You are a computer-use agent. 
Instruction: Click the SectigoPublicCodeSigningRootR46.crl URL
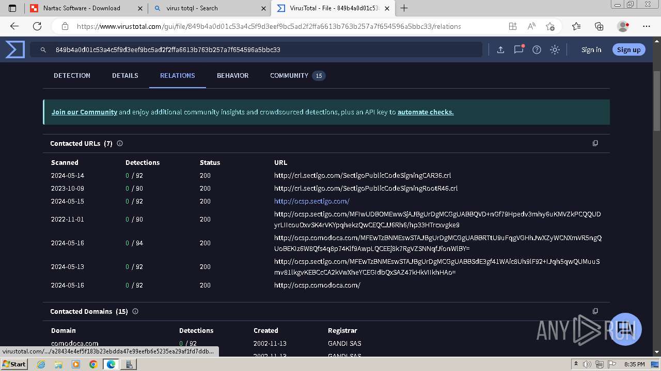coord(366,189)
